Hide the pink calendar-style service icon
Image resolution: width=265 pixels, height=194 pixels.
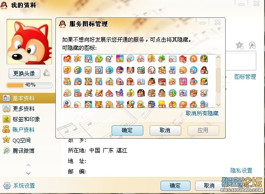[183, 81]
